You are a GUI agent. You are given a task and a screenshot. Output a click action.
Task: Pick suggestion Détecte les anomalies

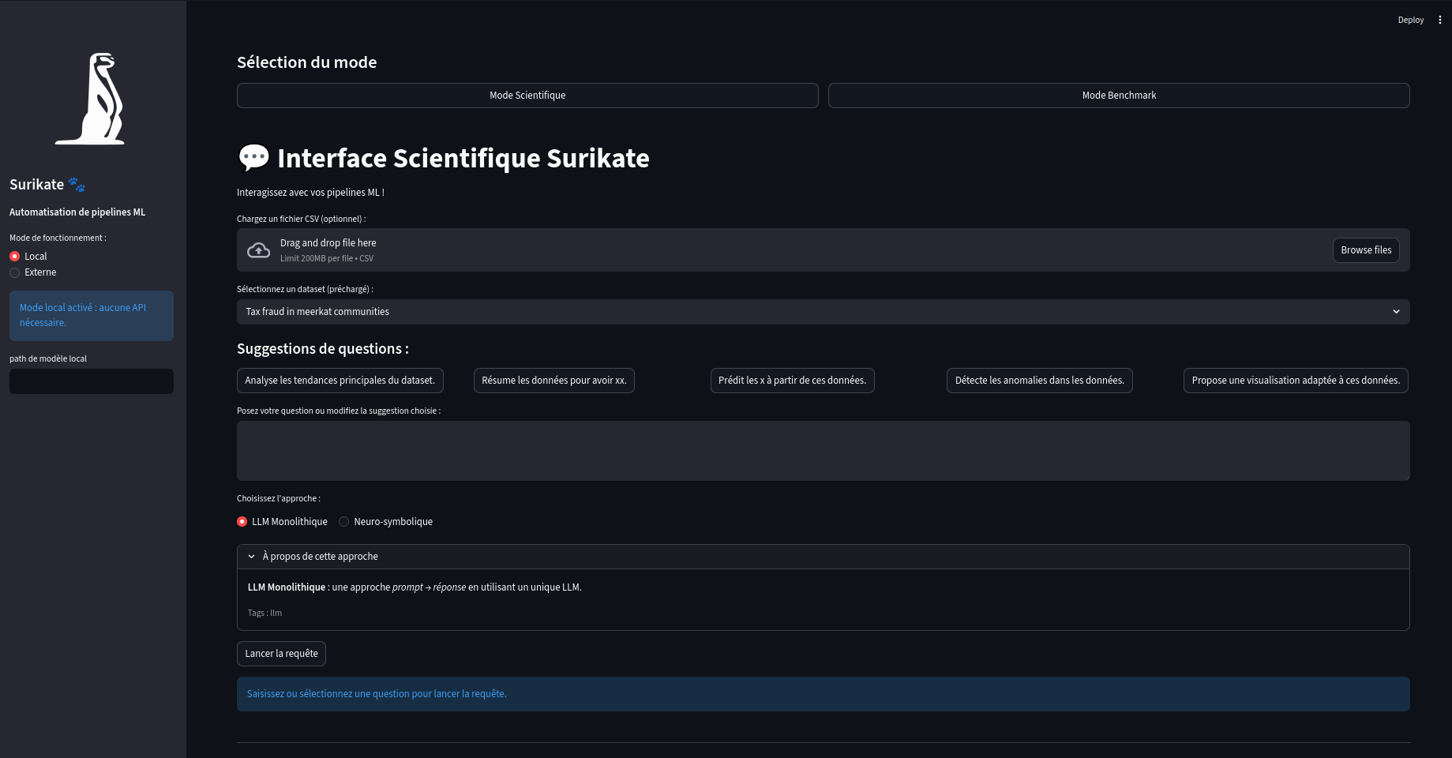[1039, 381]
